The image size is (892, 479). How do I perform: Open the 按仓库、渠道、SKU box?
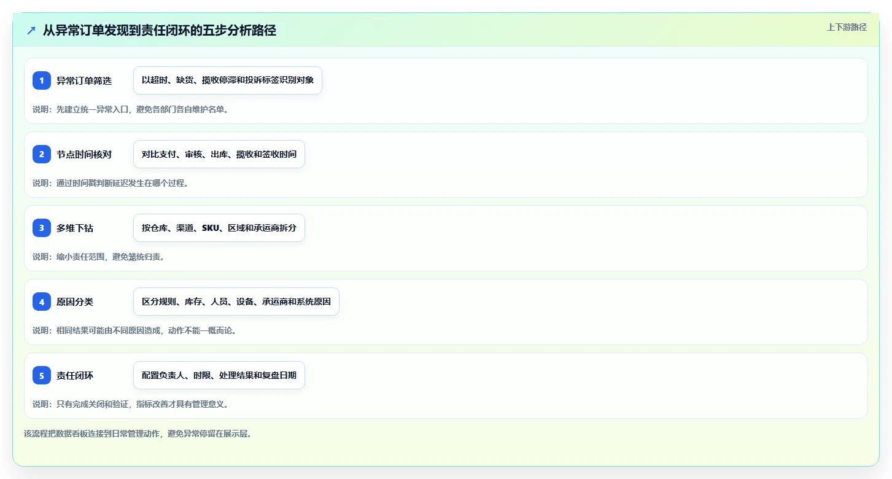pos(219,228)
